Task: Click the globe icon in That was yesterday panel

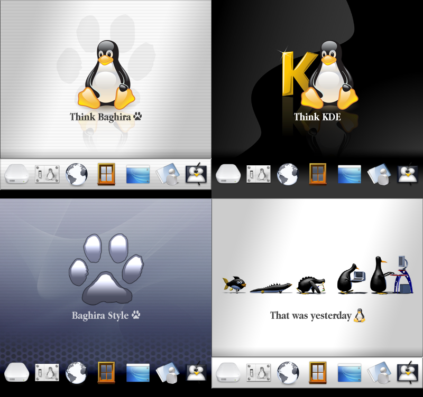Action: (288, 373)
